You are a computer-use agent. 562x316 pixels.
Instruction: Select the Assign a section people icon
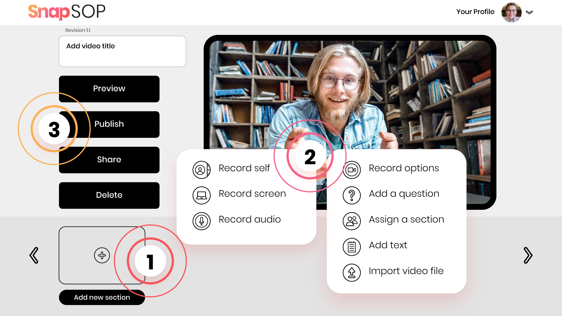(352, 221)
